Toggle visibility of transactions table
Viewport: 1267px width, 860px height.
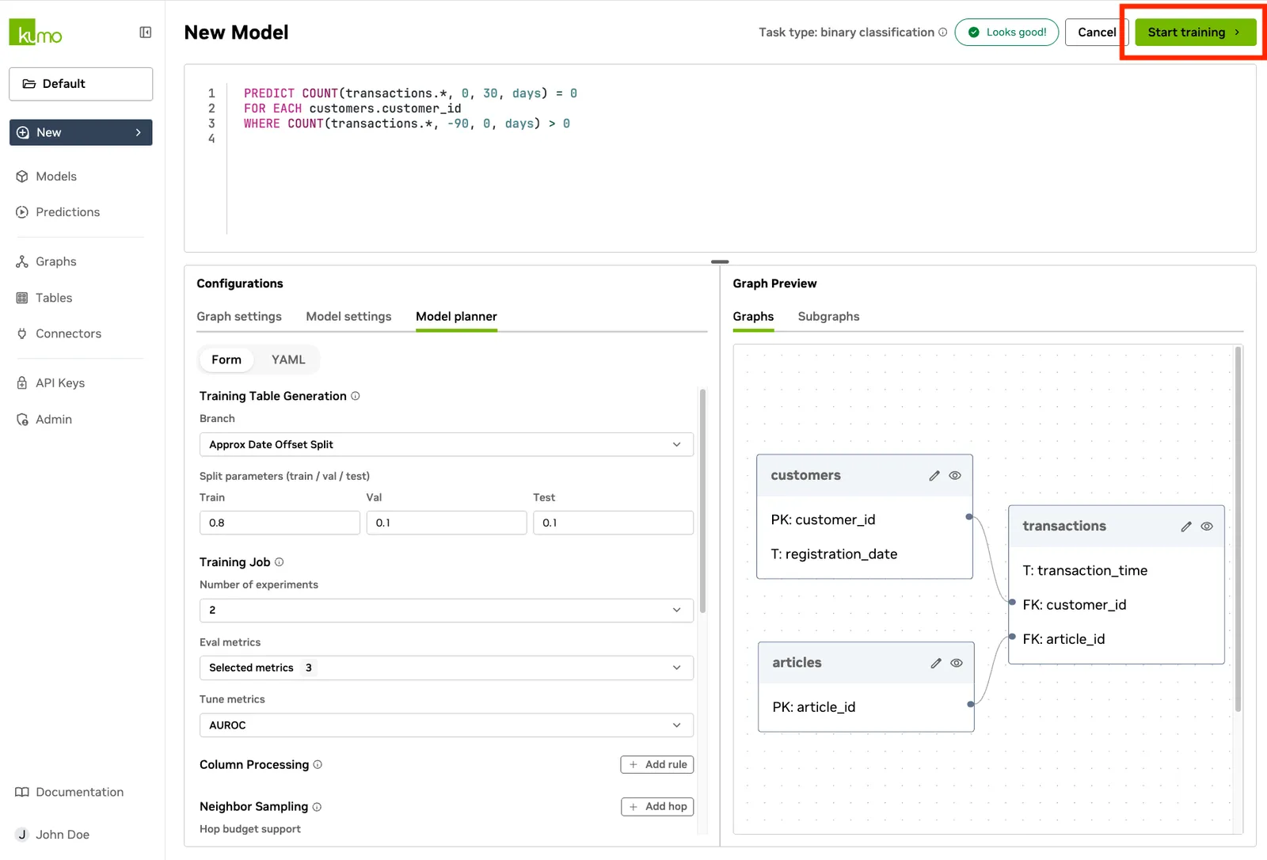click(1207, 527)
